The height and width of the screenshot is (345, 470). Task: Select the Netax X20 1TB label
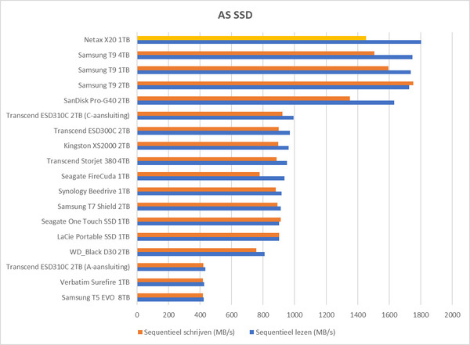tap(107, 40)
